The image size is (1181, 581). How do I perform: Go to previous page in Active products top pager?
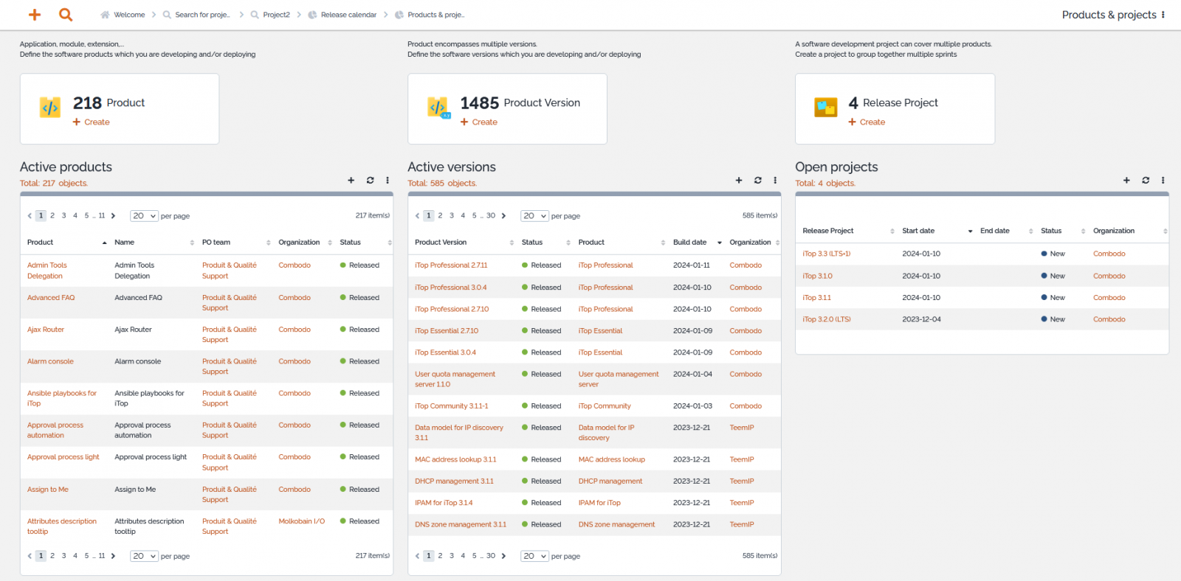tap(30, 216)
